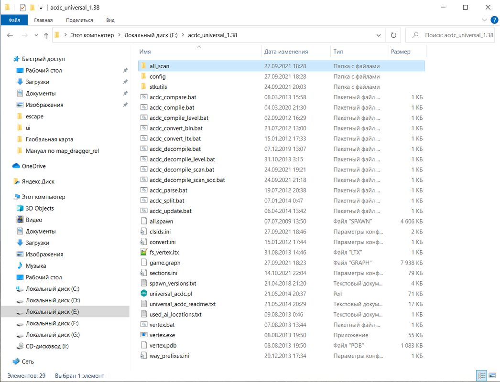500x382 pixels.
Task: Select the way_prefixes.ini file name
Action: [x=169, y=356]
